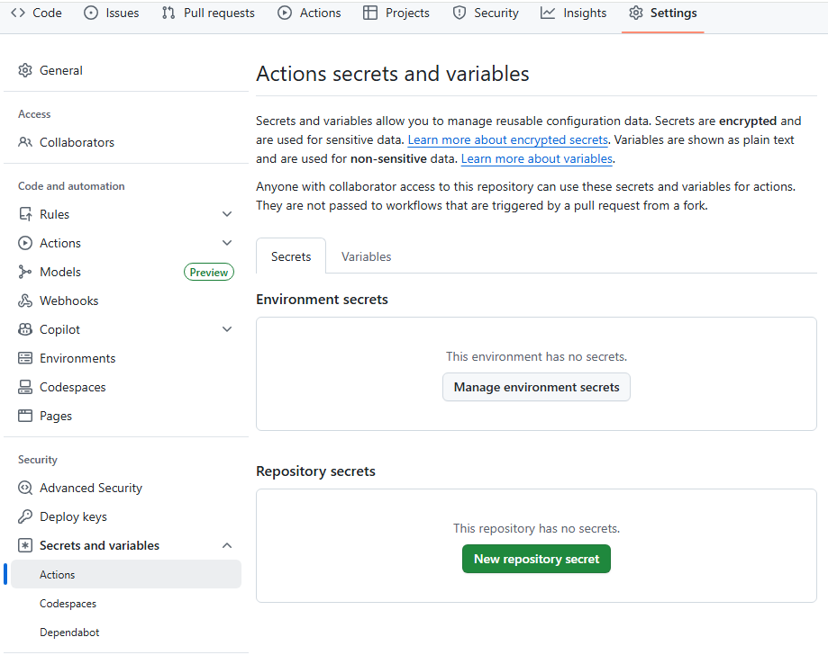Image resolution: width=828 pixels, height=655 pixels.
Task: Open Environments via its sidebar icon
Action: tap(25, 358)
